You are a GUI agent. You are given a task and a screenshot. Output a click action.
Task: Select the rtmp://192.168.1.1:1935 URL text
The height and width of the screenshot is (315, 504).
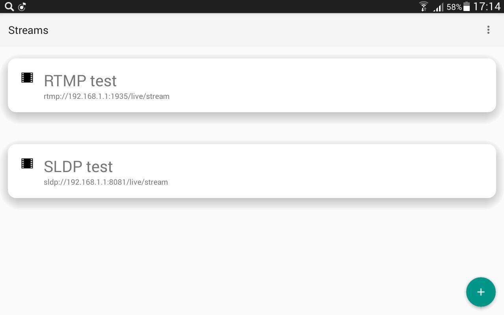tap(107, 96)
